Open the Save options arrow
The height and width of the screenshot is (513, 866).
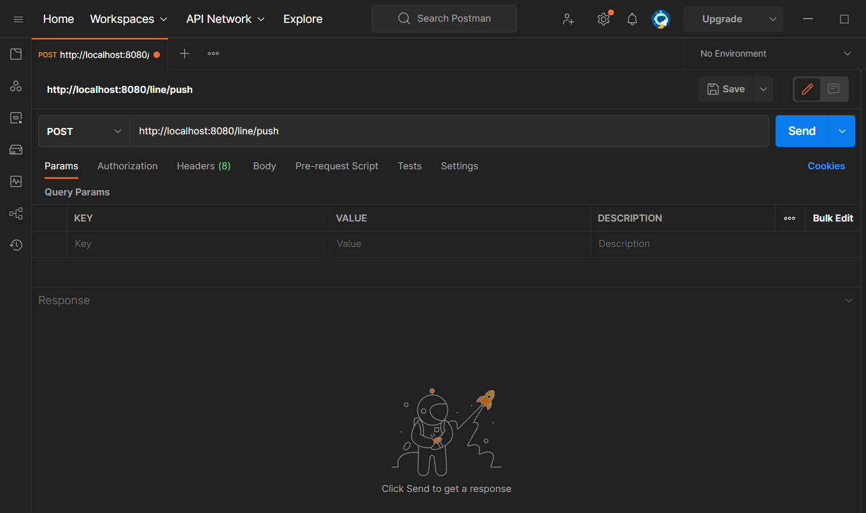763,89
